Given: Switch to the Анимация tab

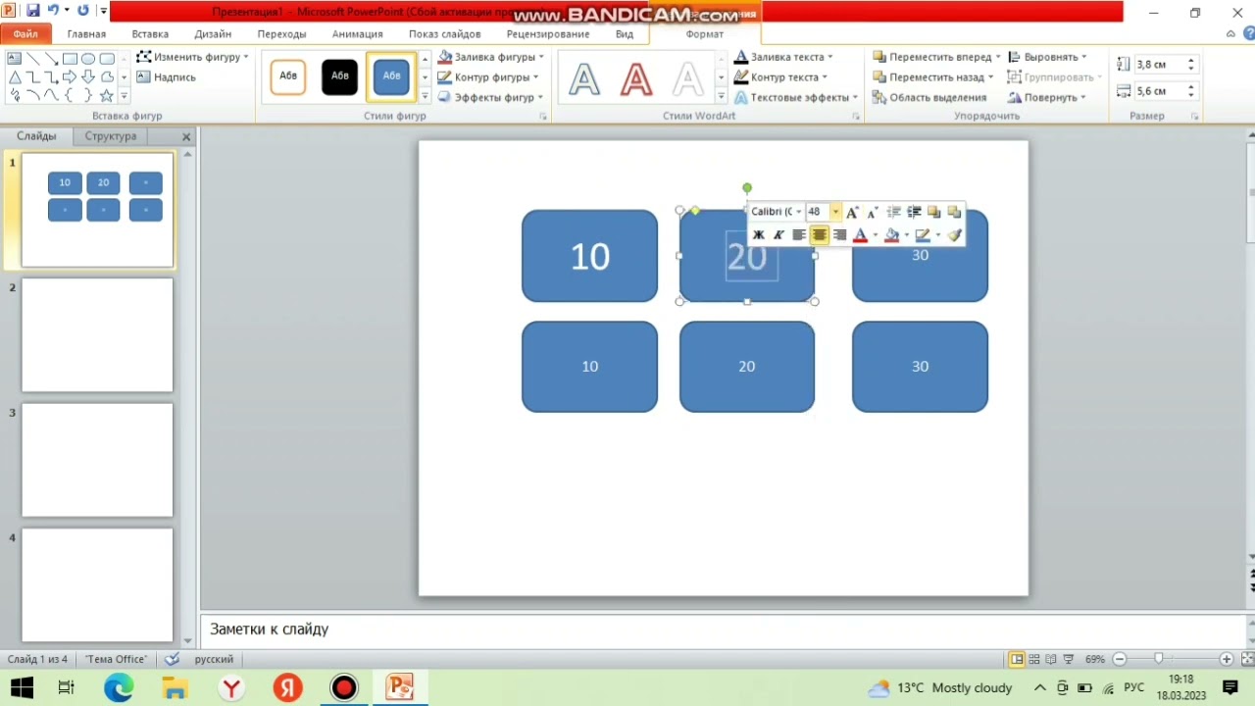Looking at the screenshot, I should coord(357,33).
